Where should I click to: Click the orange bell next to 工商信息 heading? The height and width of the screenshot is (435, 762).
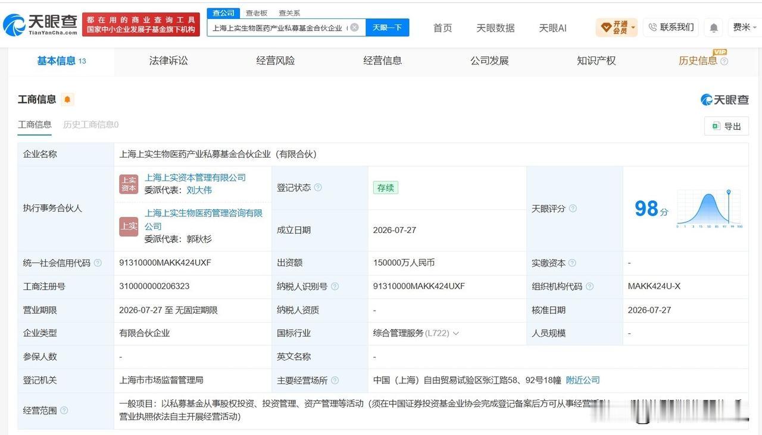coord(67,99)
